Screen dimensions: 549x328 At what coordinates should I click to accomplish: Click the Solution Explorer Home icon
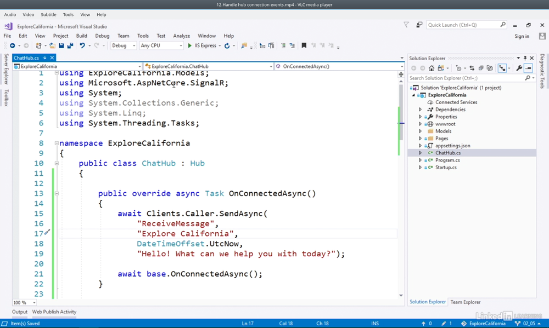coord(432,68)
